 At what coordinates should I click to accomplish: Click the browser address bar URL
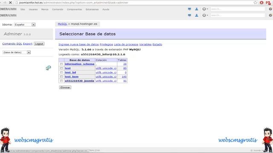[74, 3]
